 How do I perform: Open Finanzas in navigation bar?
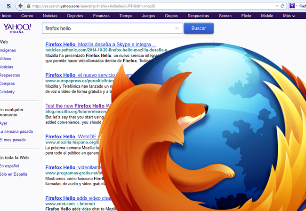101,16
